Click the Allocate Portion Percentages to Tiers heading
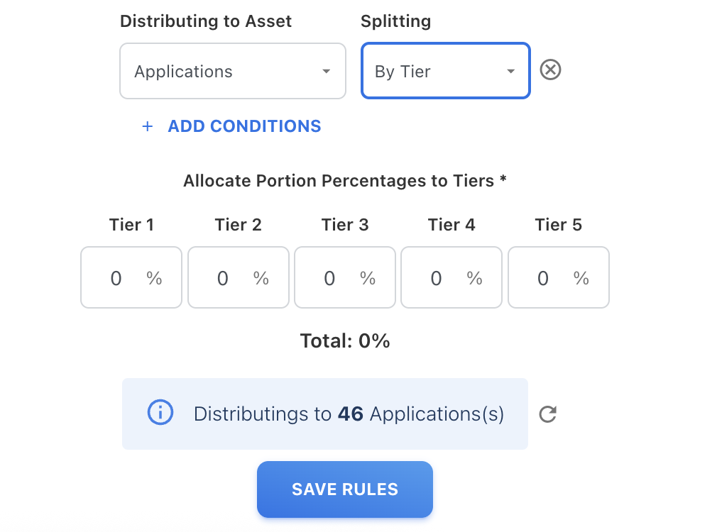 tap(345, 181)
